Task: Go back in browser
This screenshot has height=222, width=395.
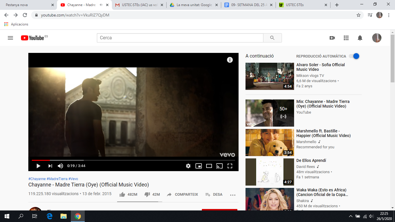Action: pos(6,15)
